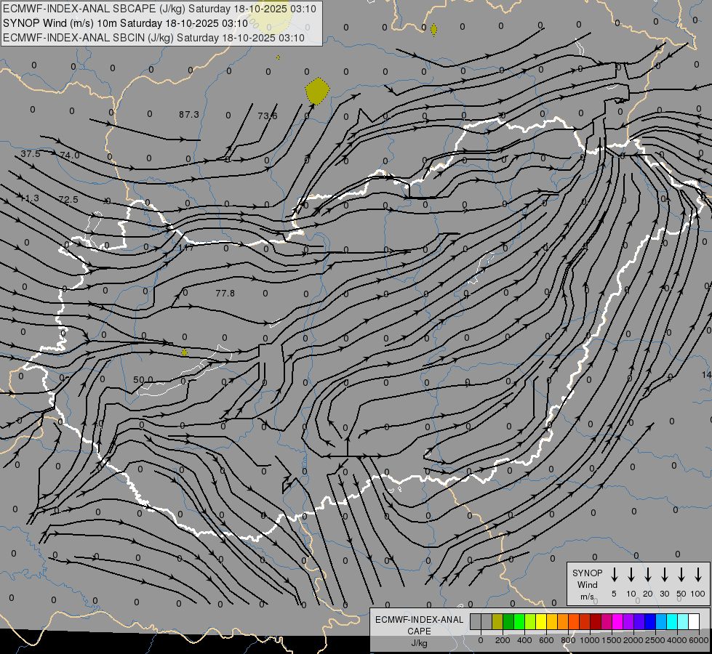Click the 6000 label on CAPE scale
Screen dimensions: 712x654
pyautogui.click(x=699, y=640)
